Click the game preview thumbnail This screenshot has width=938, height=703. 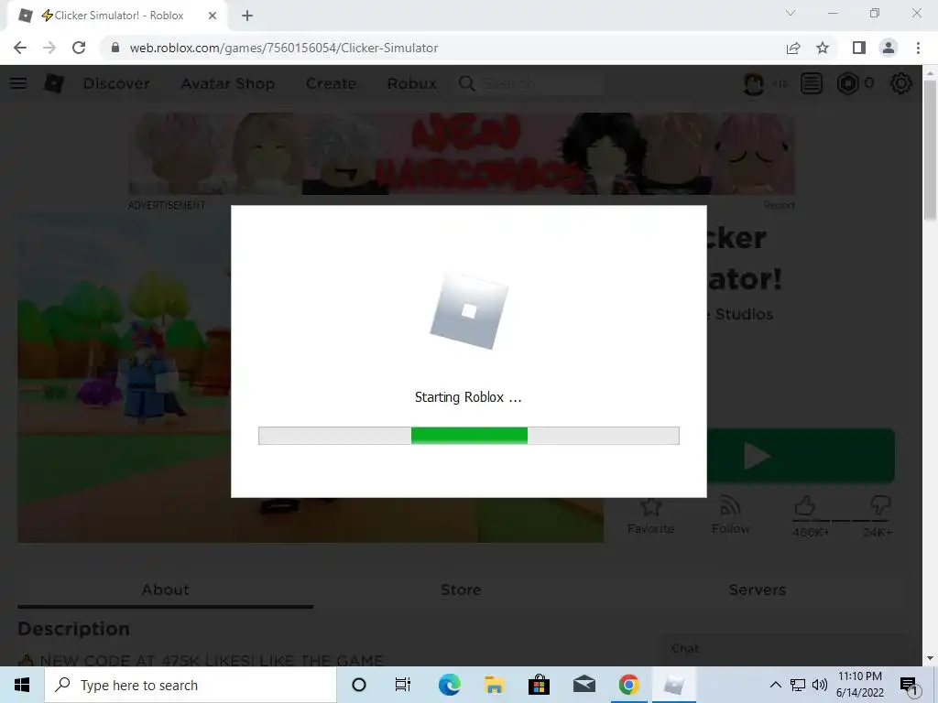click(124, 378)
